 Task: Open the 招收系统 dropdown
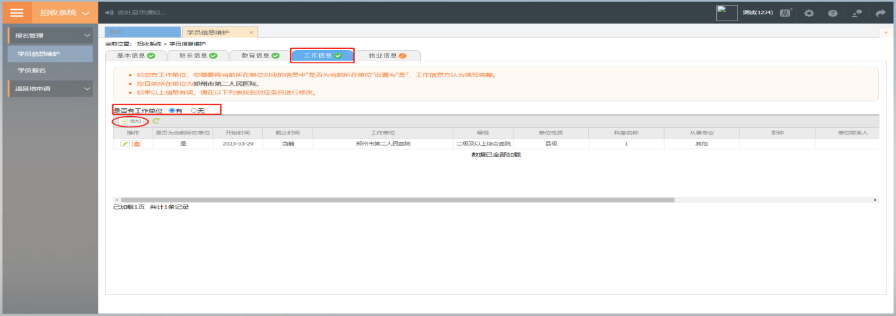pos(63,13)
